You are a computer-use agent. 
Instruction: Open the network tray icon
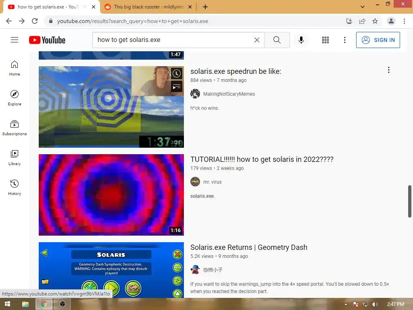click(365, 304)
